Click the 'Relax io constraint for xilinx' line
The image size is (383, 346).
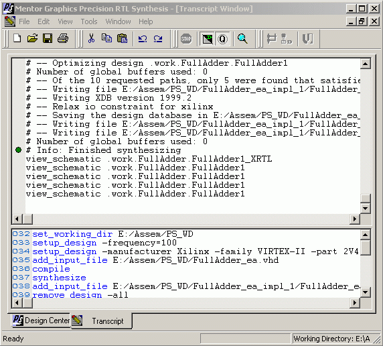(120, 107)
